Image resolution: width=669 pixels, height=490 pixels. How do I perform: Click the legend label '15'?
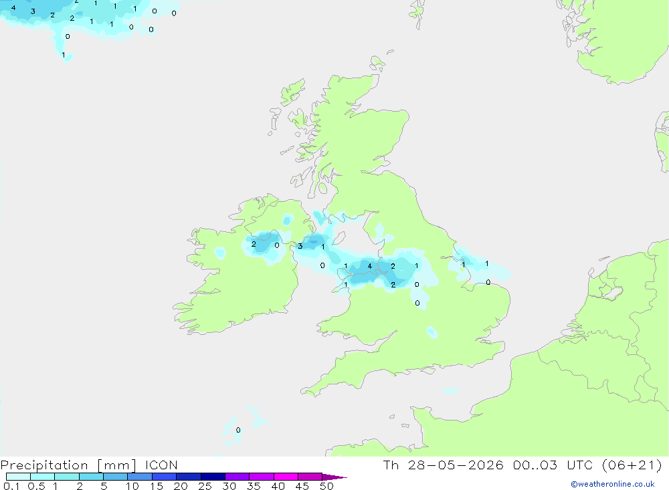pyautogui.click(x=157, y=486)
